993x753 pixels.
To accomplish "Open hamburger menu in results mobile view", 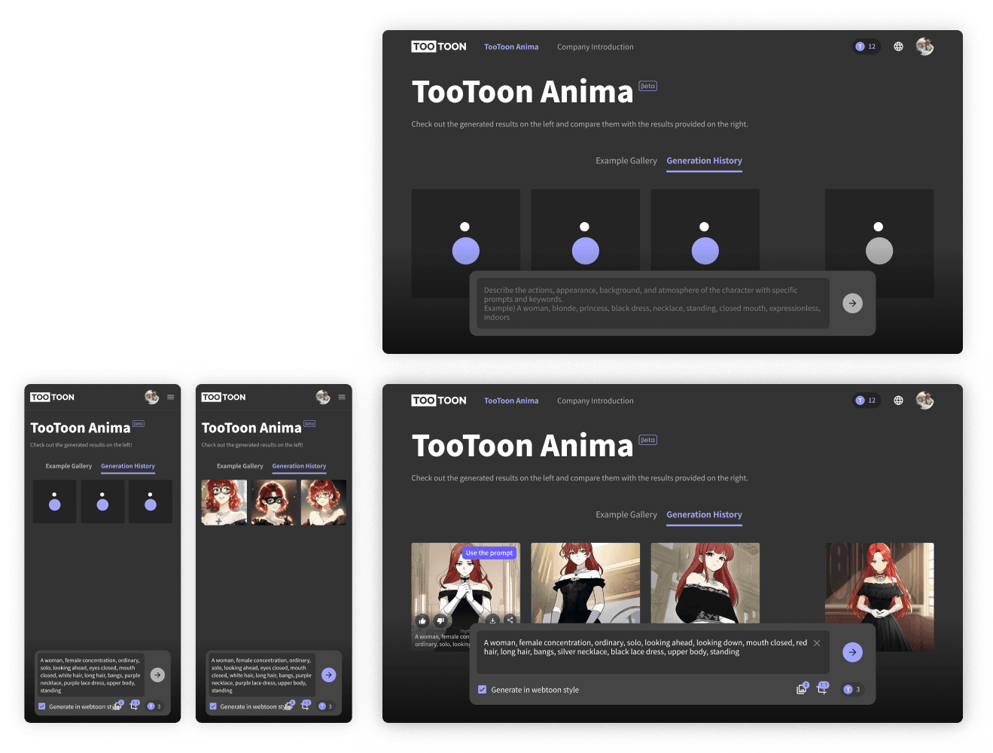I will coord(342,397).
